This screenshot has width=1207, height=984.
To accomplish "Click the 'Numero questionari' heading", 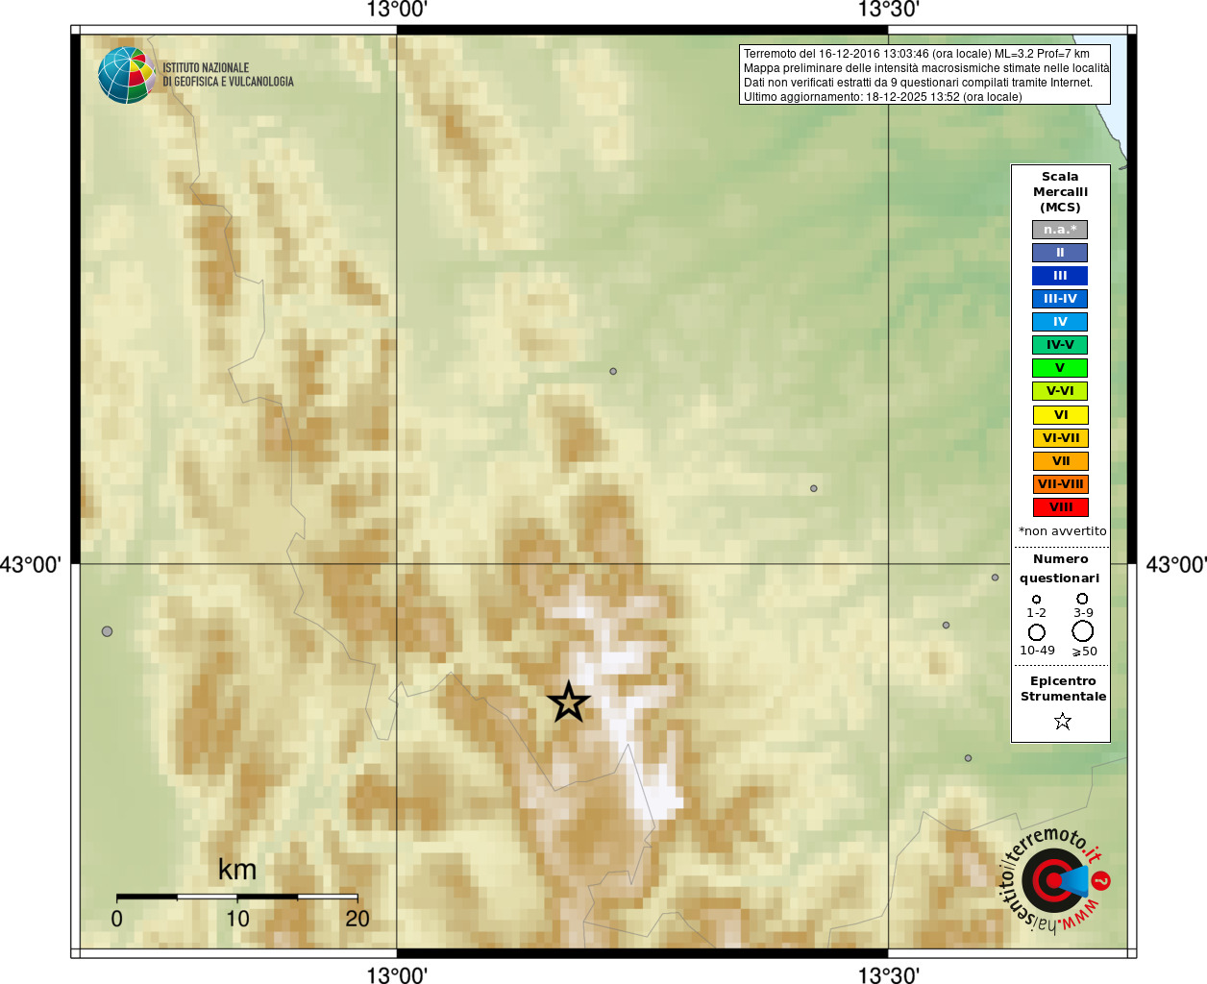I will pyautogui.click(x=1060, y=568).
